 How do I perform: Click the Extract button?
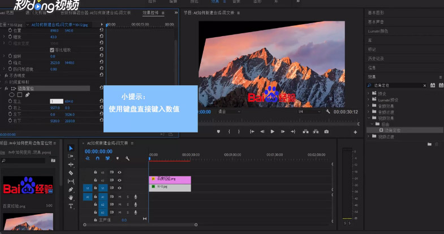pyautogui.click(x=316, y=131)
